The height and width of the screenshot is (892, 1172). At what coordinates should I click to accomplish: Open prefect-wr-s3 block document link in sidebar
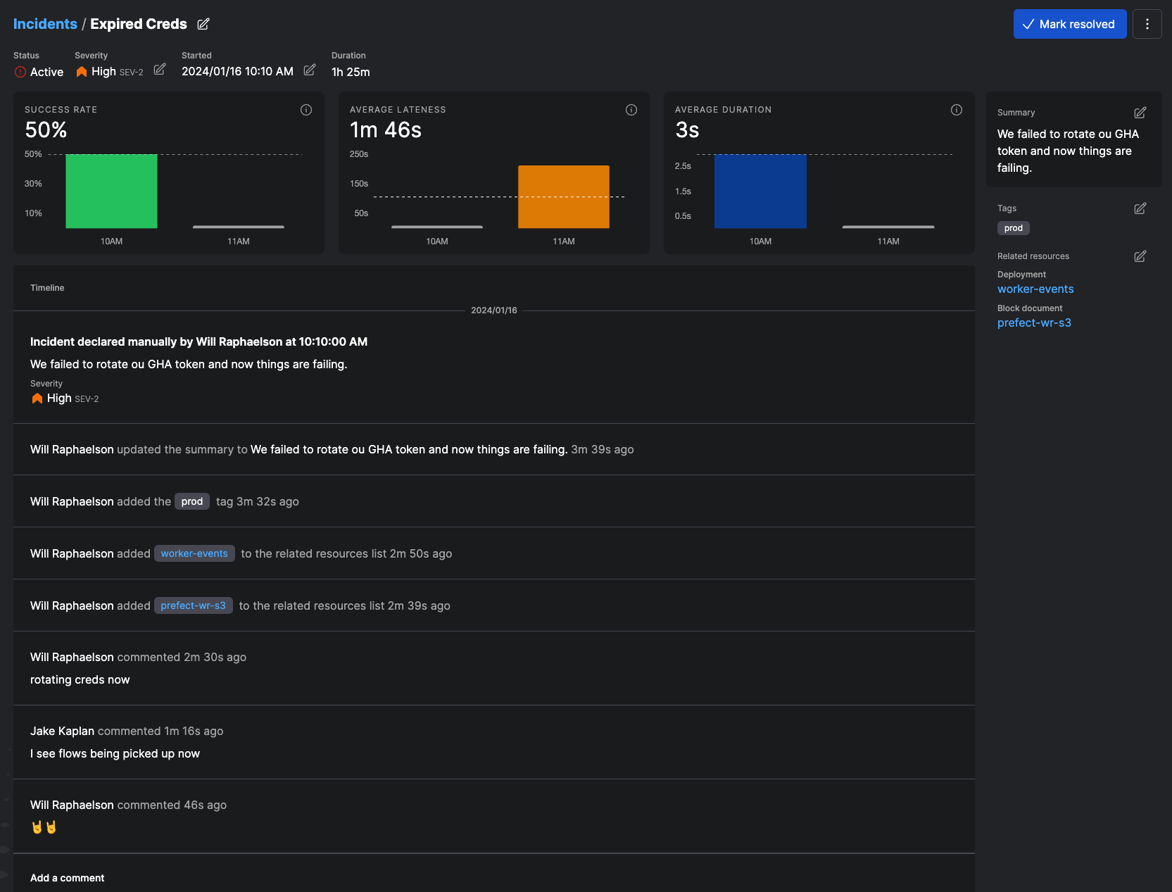tap(1034, 322)
